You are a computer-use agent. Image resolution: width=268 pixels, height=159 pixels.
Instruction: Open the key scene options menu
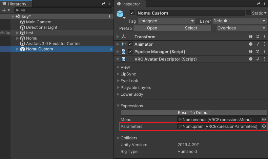tap(109, 17)
